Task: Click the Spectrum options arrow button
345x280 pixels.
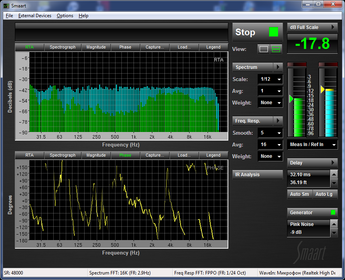Action: [278, 67]
